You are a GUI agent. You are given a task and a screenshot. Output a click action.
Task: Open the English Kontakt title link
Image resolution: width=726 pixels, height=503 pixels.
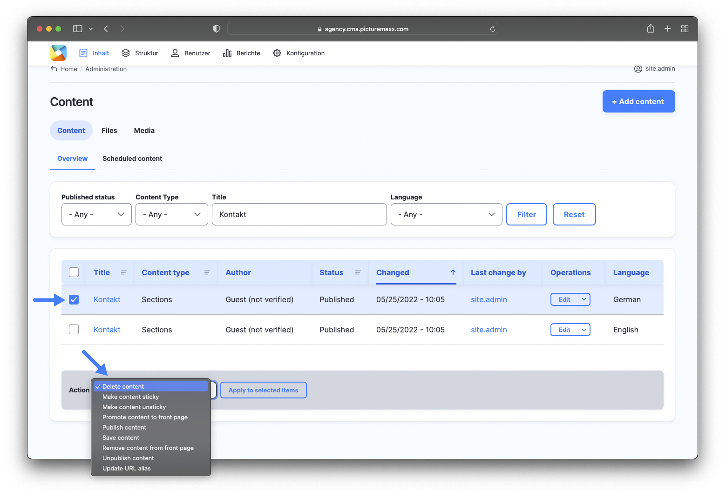[107, 330]
